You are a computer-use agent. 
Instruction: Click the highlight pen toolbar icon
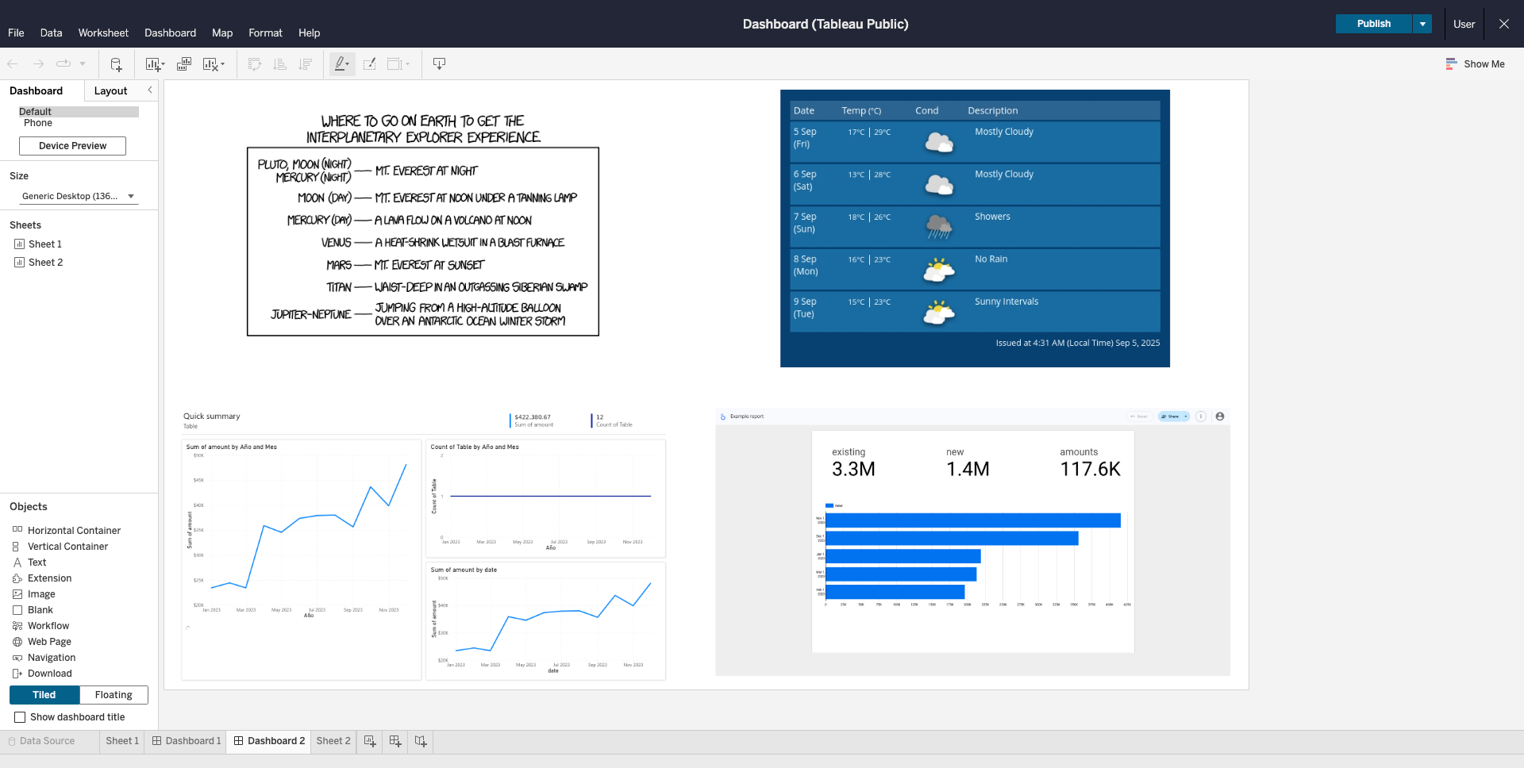[341, 64]
